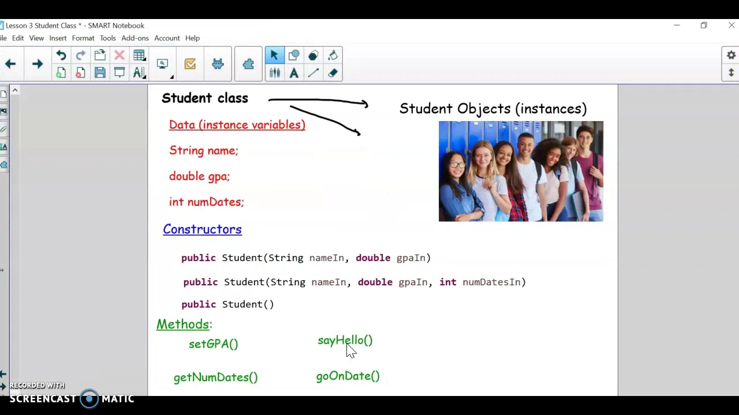This screenshot has height=415, width=739.
Task: Open the Insert Table tool
Action: [139, 55]
